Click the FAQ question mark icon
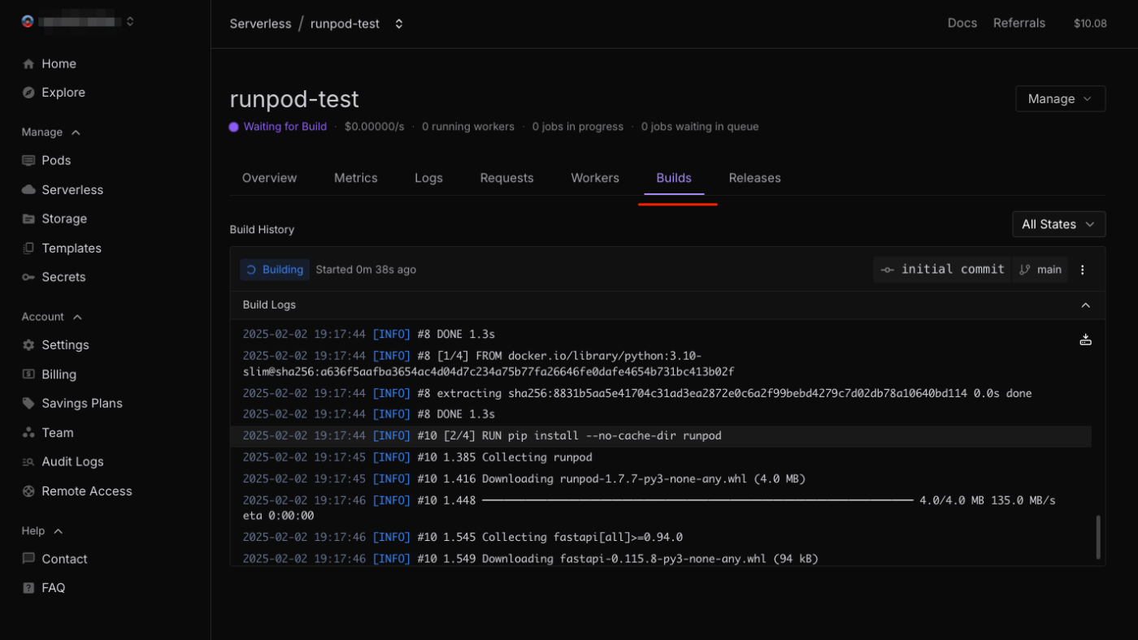This screenshot has height=640, width=1138. click(28, 588)
